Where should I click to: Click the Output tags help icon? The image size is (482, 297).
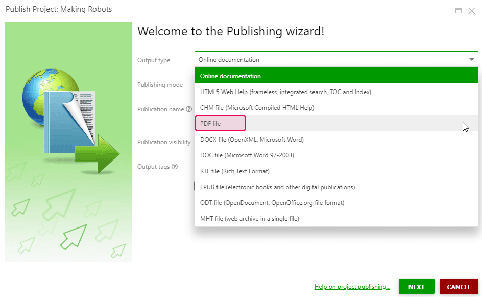(x=176, y=166)
